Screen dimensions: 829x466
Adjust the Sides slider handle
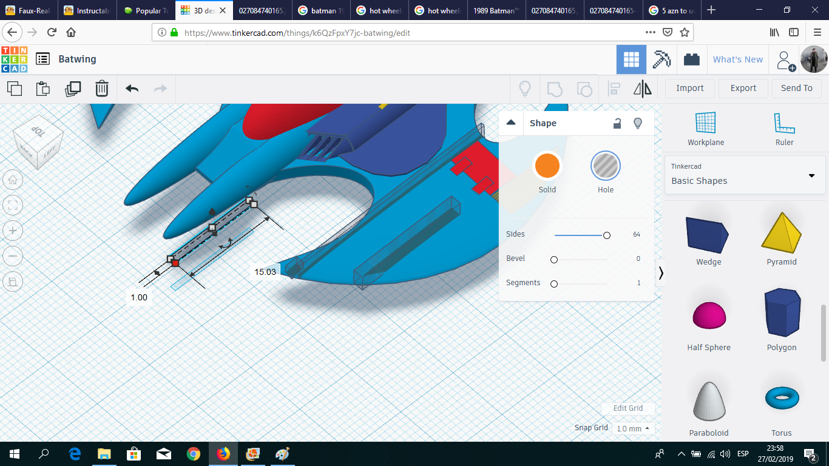click(x=606, y=235)
